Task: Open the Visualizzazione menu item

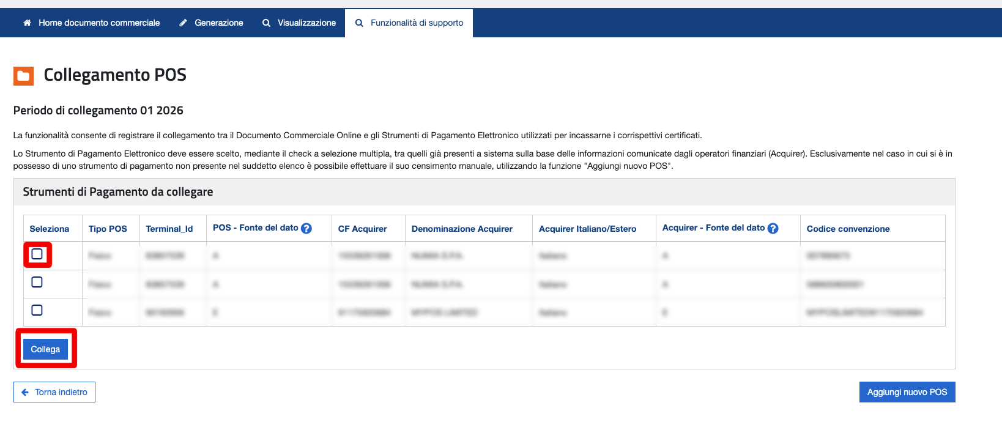Action: [306, 23]
